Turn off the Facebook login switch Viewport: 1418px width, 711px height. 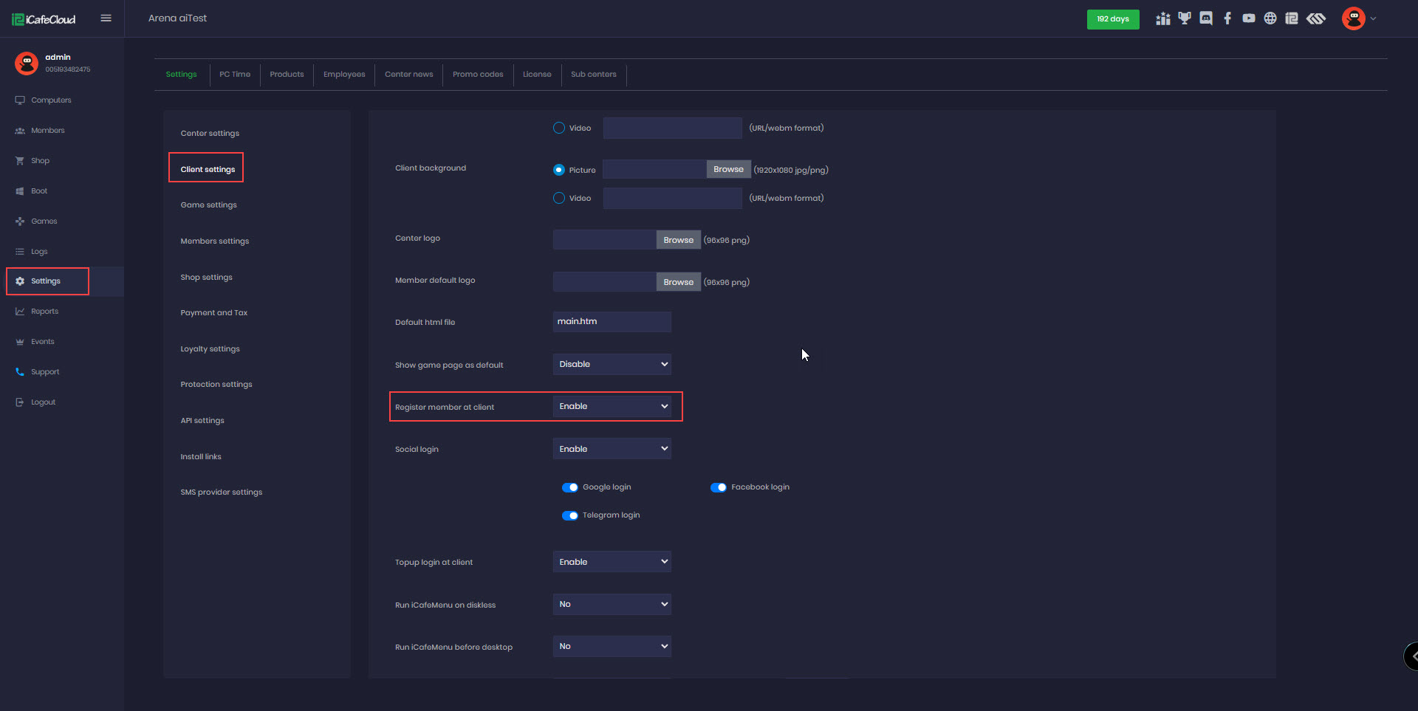[718, 487]
